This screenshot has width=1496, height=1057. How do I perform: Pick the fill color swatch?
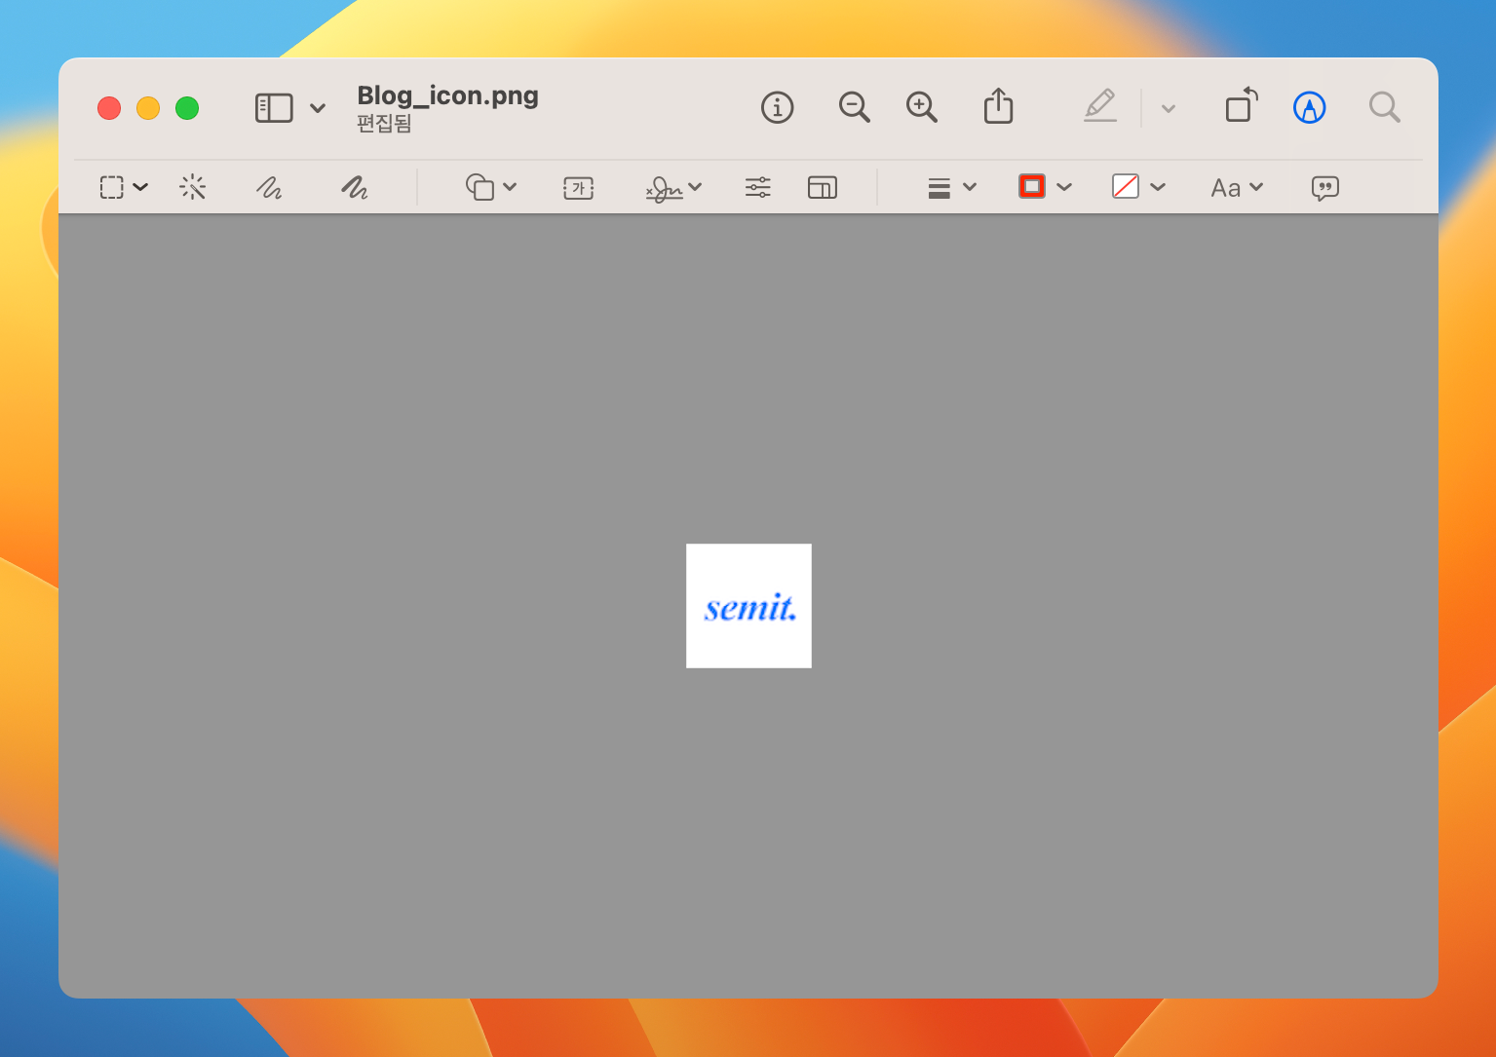1126,186
